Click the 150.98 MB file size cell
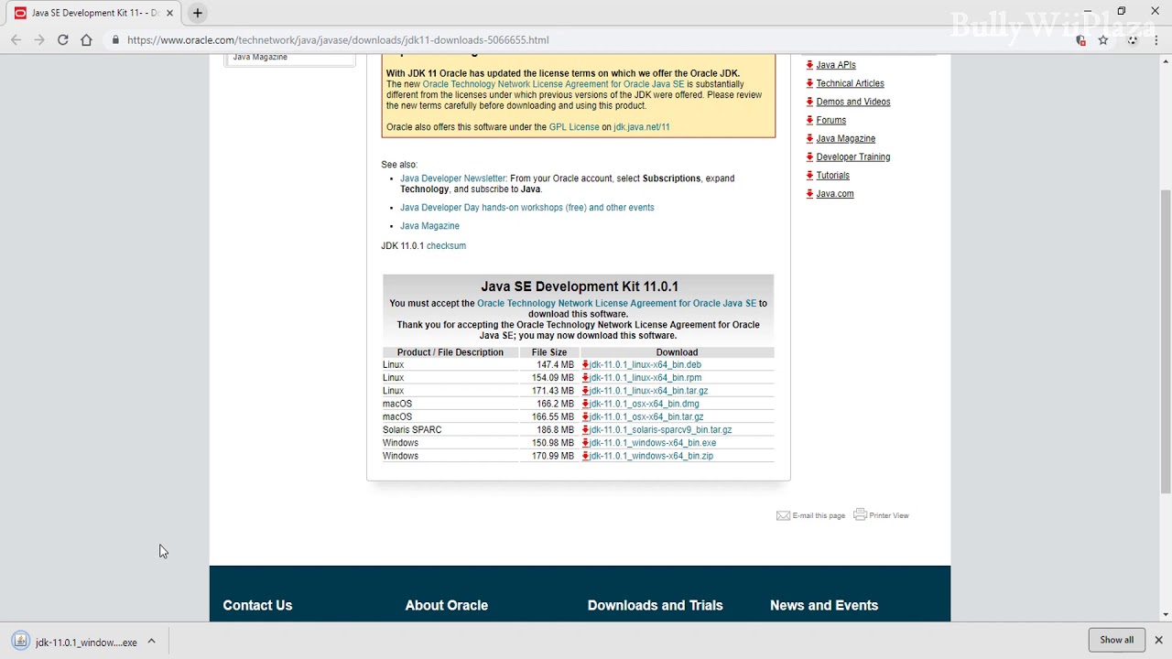 tap(549, 443)
